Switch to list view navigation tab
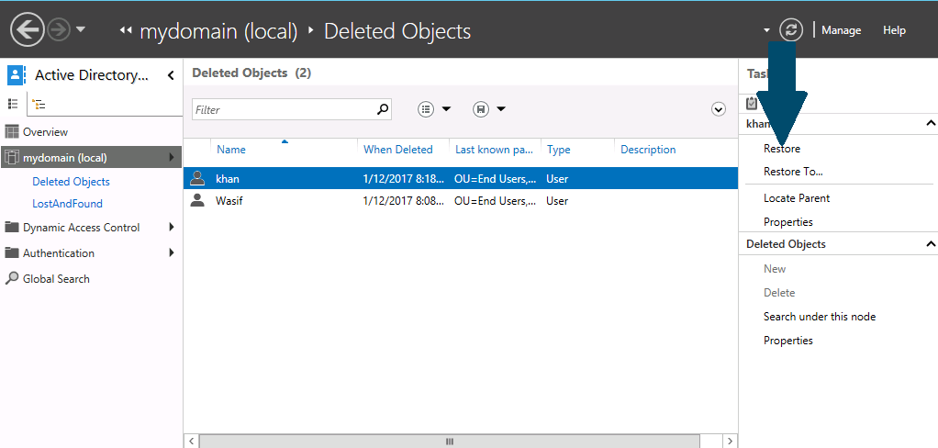The width and height of the screenshot is (938, 448). coord(13,104)
